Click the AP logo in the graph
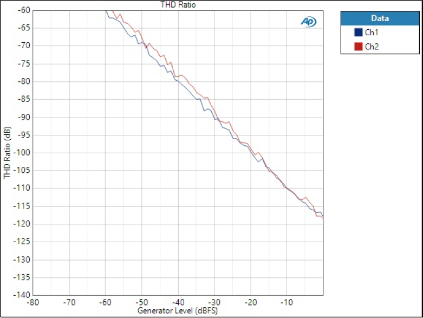 point(308,22)
